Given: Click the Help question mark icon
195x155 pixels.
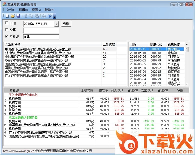Looking at the screenshot, I should pos(50,16).
